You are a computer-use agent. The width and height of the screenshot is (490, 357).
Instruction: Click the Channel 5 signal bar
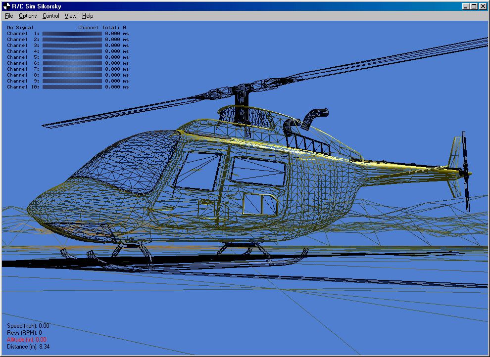click(71, 57)
